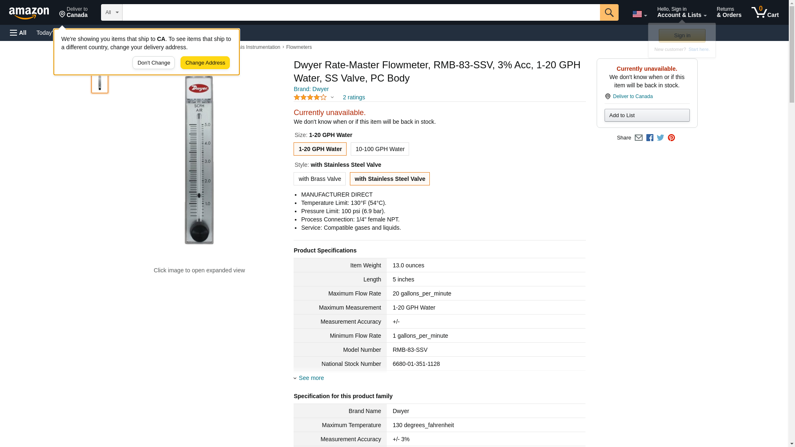Click the Amazon logo
Screen dimensions: 795x447
(x=29, y=13)
